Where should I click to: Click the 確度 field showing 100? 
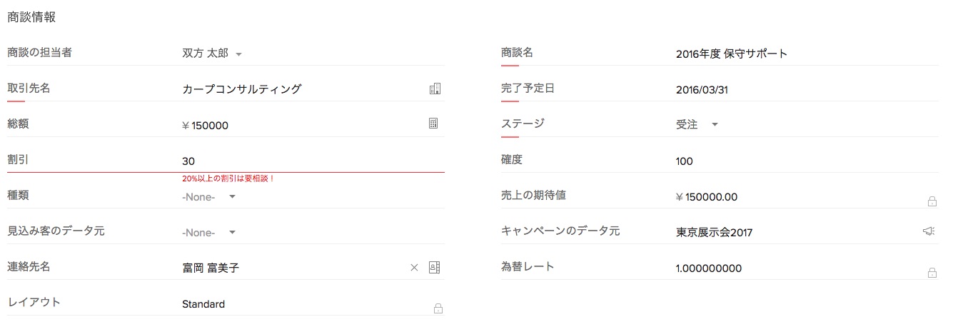click(685, 161)
